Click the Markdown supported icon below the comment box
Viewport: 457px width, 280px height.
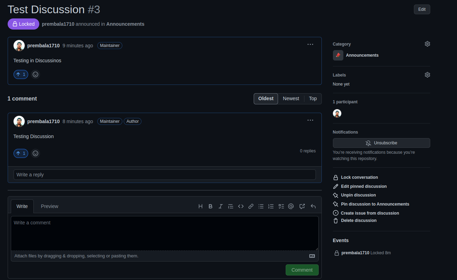pyautogui.click(x=312, y=256)
